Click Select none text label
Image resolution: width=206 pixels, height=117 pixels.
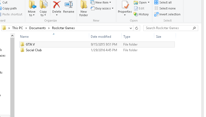[168, 8]
